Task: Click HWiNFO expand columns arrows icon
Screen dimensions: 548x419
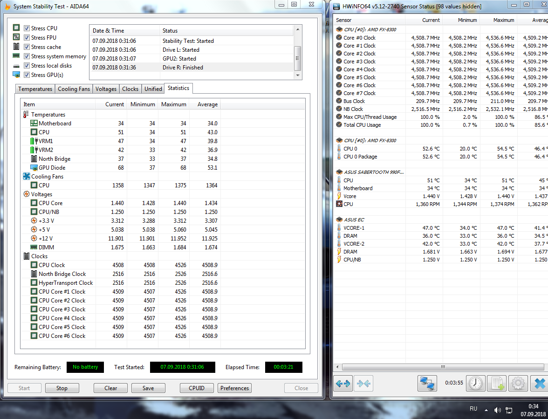Action: [x=343, y=384]
